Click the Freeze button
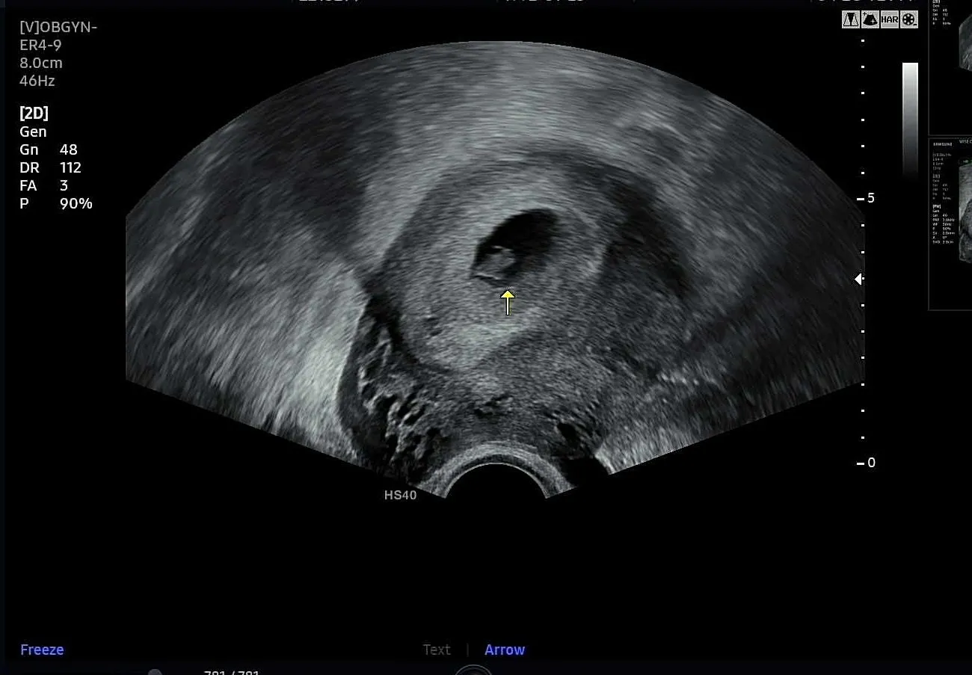 [42, 650]
